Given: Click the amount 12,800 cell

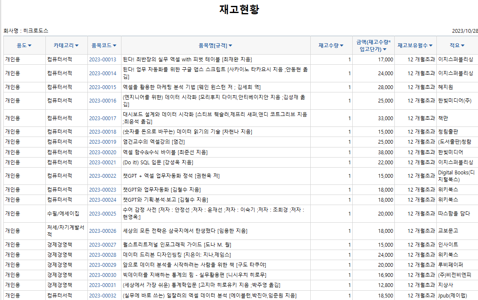Looking at the screenshot, I should coord(373,285).
